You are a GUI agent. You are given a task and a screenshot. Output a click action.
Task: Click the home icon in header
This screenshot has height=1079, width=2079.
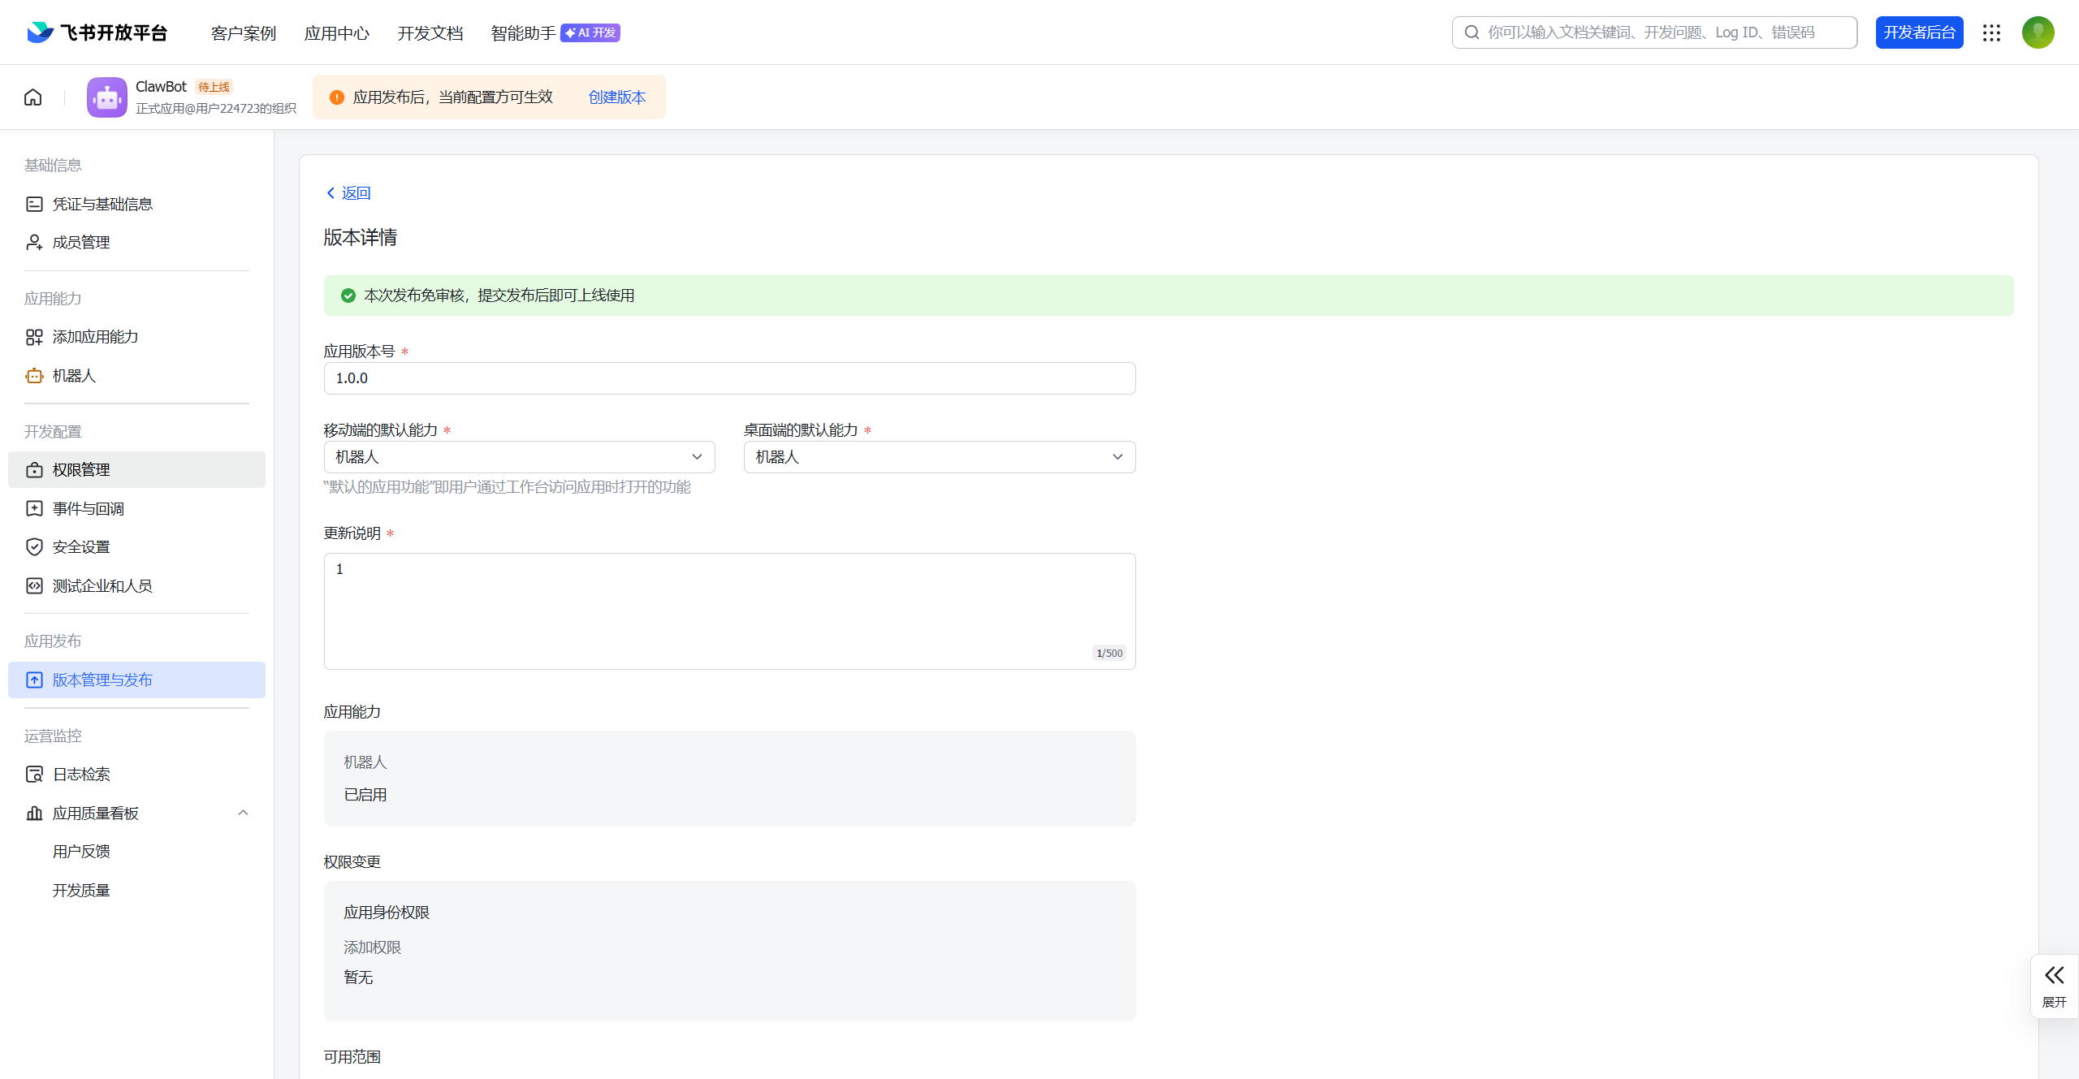pyautogui.click(x=32, y=97)
